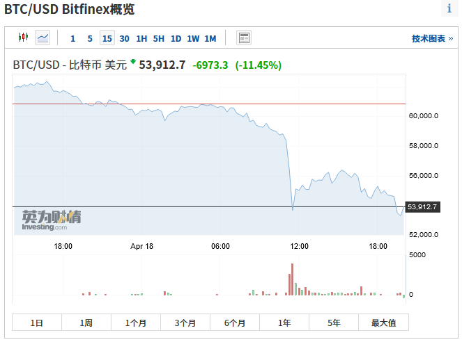
Task: Select the 30-minute interval
Action: click(124, 38)
